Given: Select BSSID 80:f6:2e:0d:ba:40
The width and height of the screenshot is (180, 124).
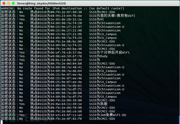Looking at the screenshot, I should click(x=66, y=49).
